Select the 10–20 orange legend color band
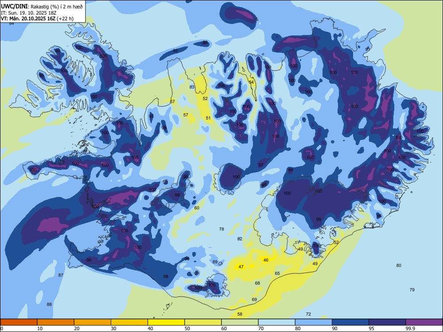The width and height of the screenshot is (443, 332). coord(56,322)
